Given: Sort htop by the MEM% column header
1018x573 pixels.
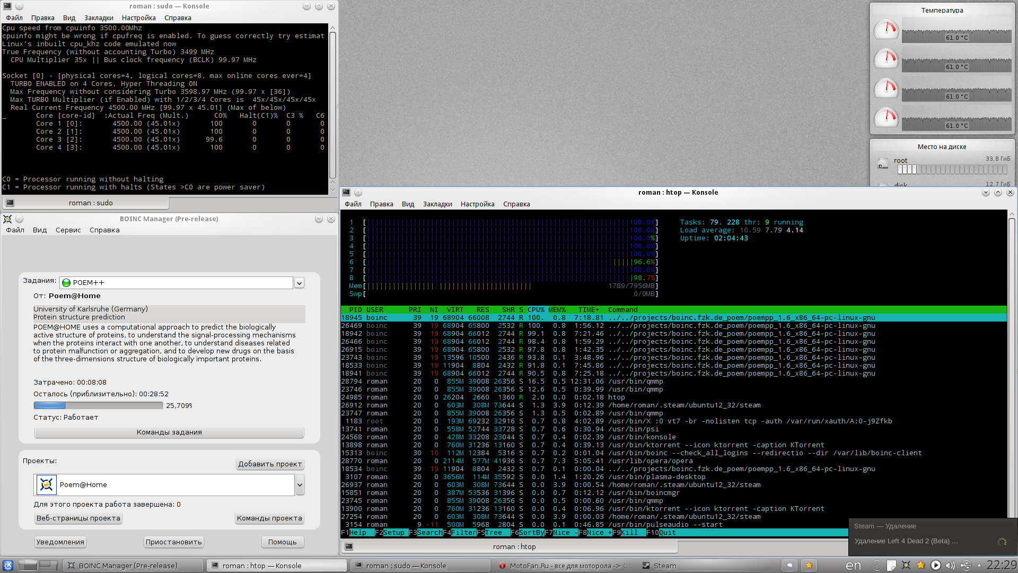Looking at the screenshot, I should click(x=557, y=310).
